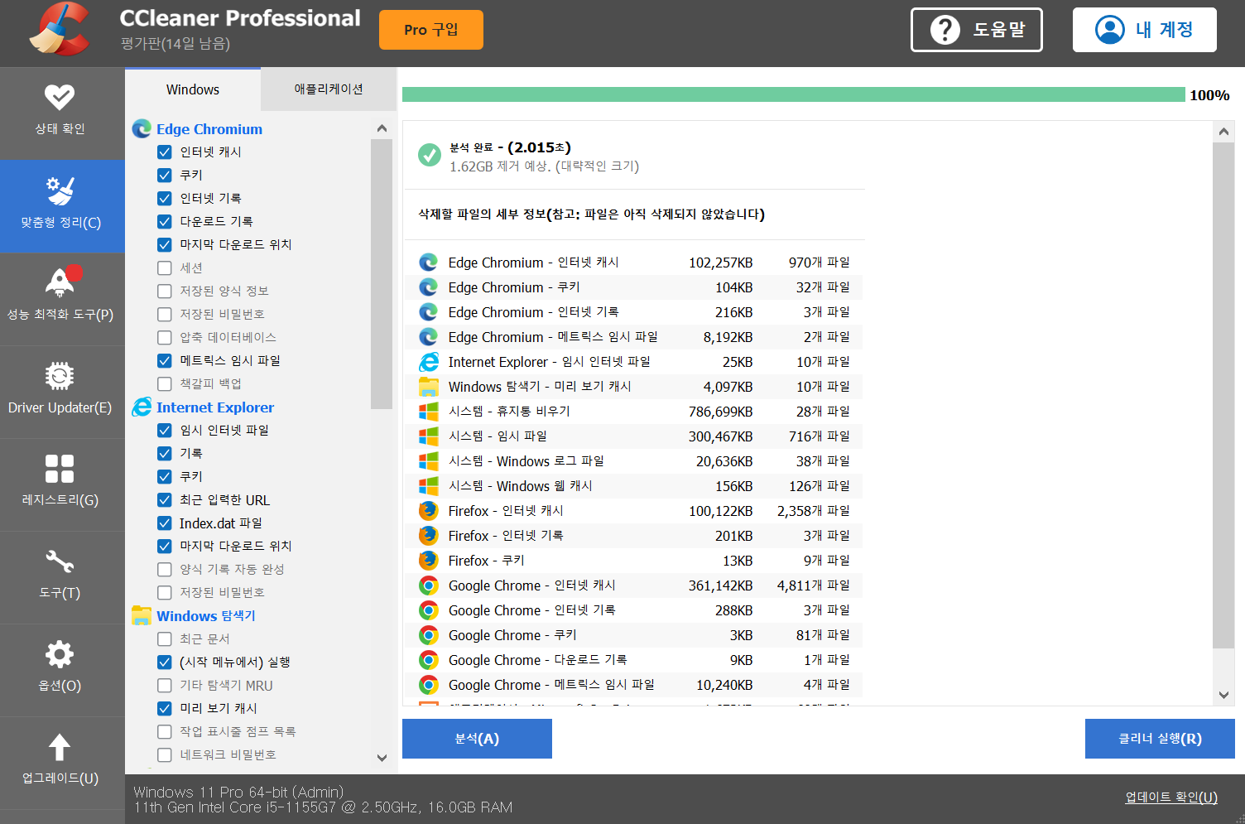This screenshot has width=1245, height=824.
Task: Collapse the Internet Explorer section header
Action: (215, 407)
